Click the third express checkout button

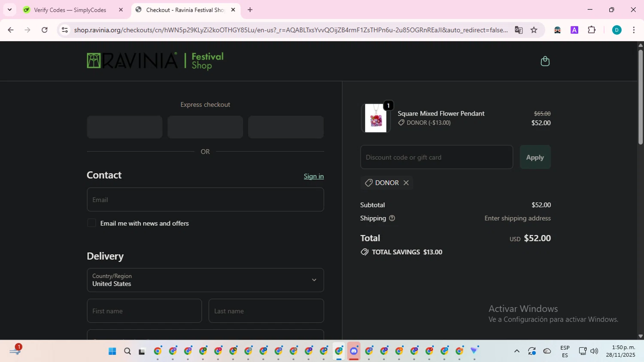pos(286,127)
